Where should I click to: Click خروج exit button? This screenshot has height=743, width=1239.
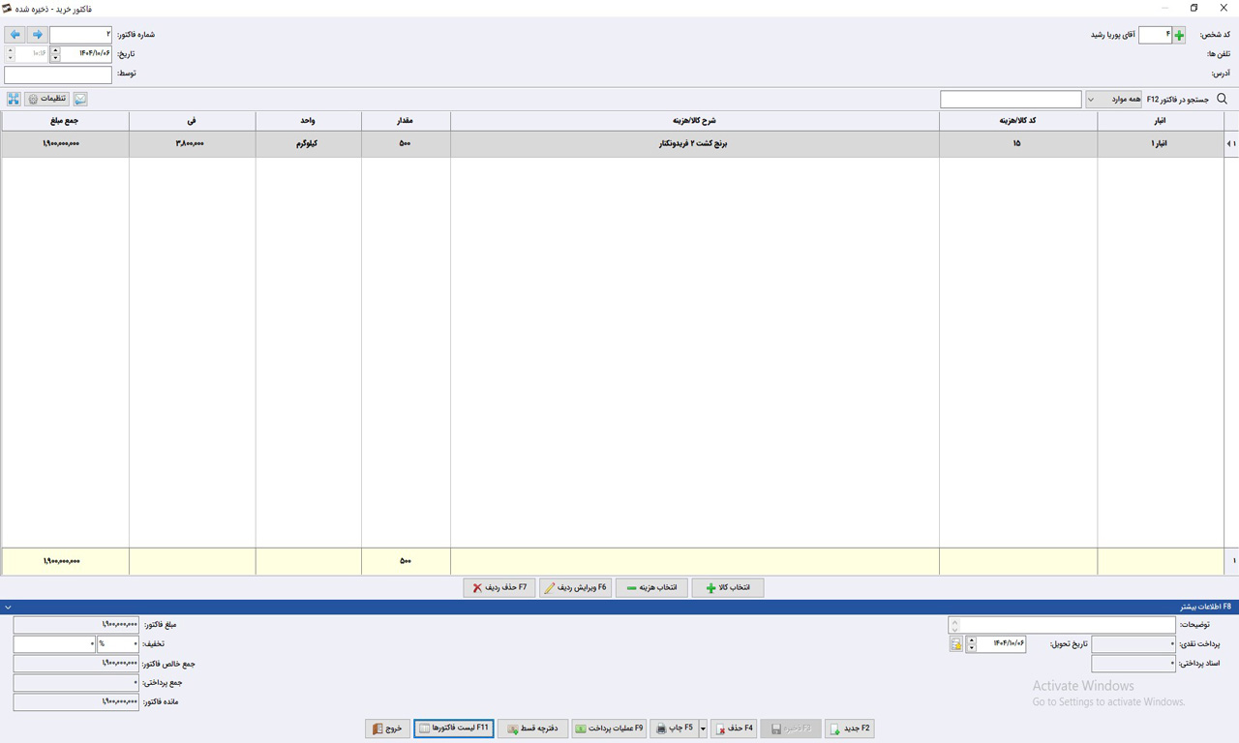(388, 728)
